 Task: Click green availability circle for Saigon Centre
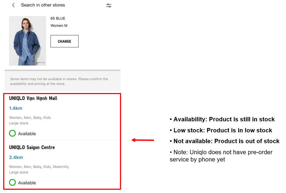point(12,182)
